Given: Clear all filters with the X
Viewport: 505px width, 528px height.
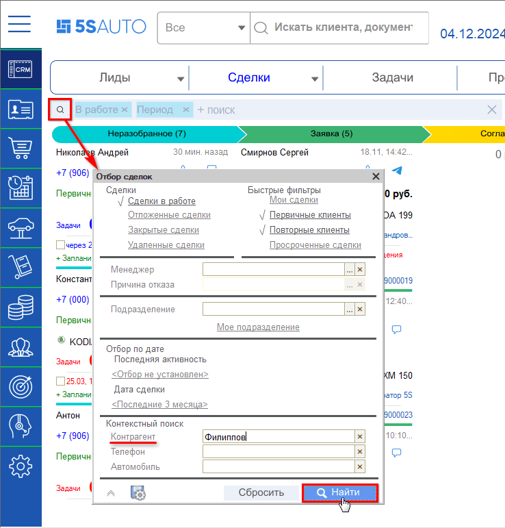Looking at the screenshot, I should pos(491,110).
